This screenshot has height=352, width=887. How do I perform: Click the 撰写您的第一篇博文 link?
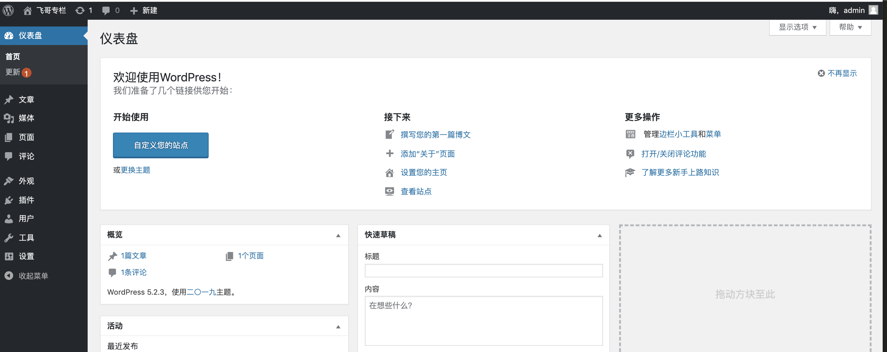pyautogui.click(x=435, y=135)
